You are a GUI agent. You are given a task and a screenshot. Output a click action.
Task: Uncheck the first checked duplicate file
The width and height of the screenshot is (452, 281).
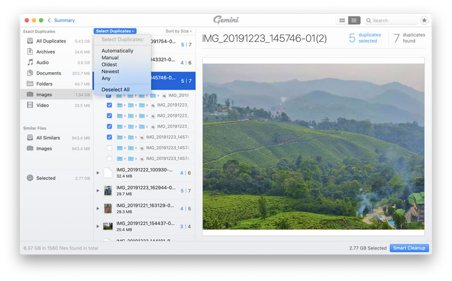(x=109, y=95)
